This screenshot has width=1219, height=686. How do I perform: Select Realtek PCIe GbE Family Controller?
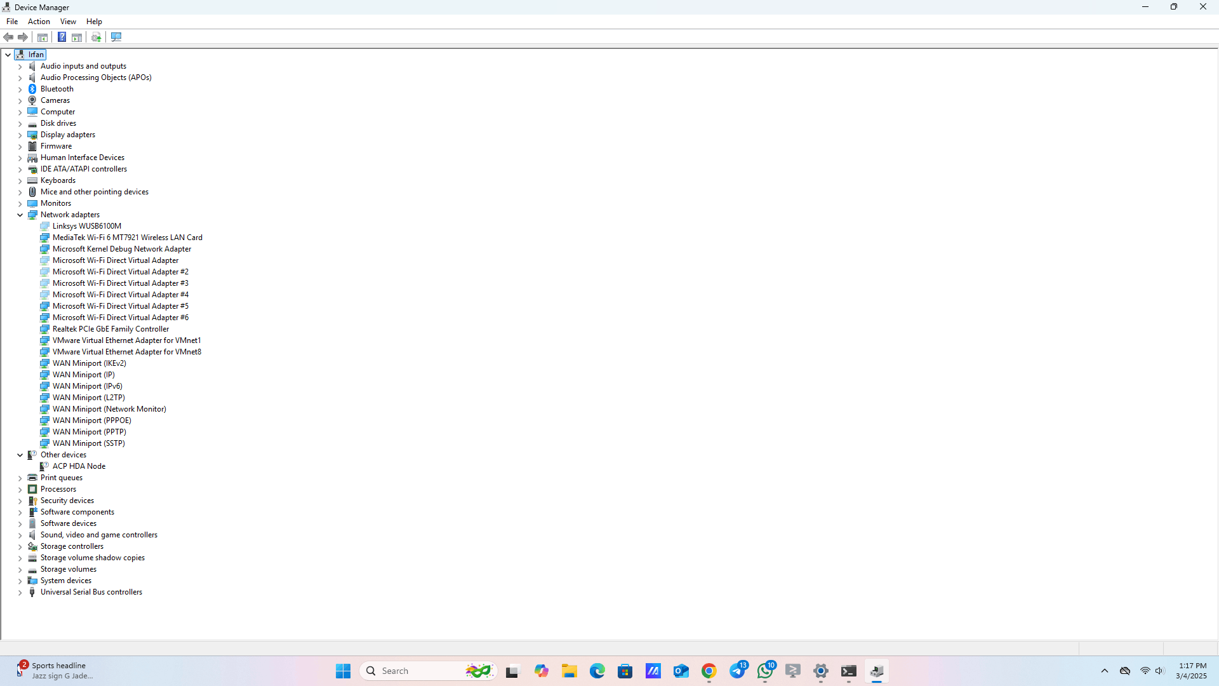click(x=110, y=329)
